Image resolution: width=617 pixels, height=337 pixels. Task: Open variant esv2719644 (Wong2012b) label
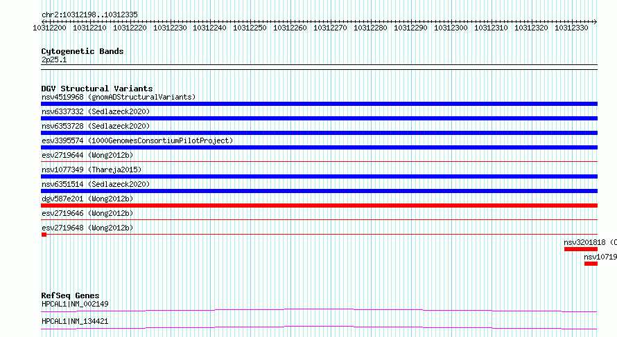tap(87, 155)
